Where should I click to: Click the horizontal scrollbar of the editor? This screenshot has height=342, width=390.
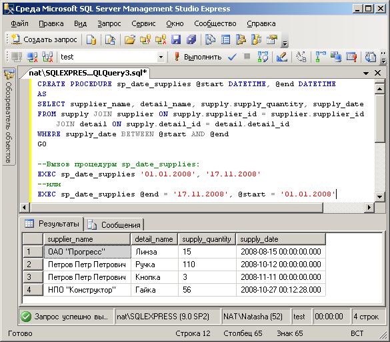pyautogui.click(x=197, y=207)
